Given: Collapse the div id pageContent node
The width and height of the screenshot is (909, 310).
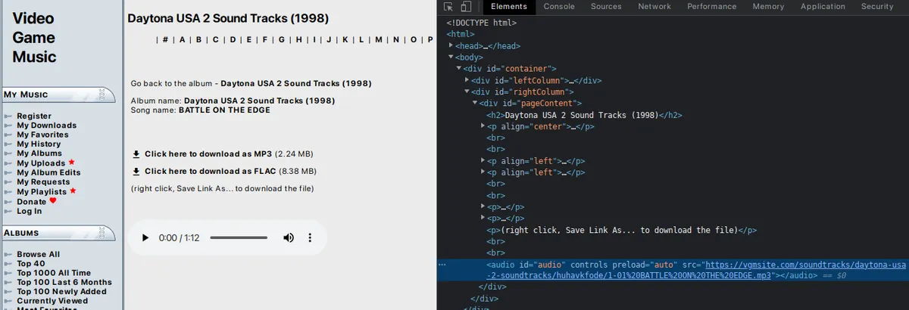Looking at the screenshot, I should tap(475, 104).
